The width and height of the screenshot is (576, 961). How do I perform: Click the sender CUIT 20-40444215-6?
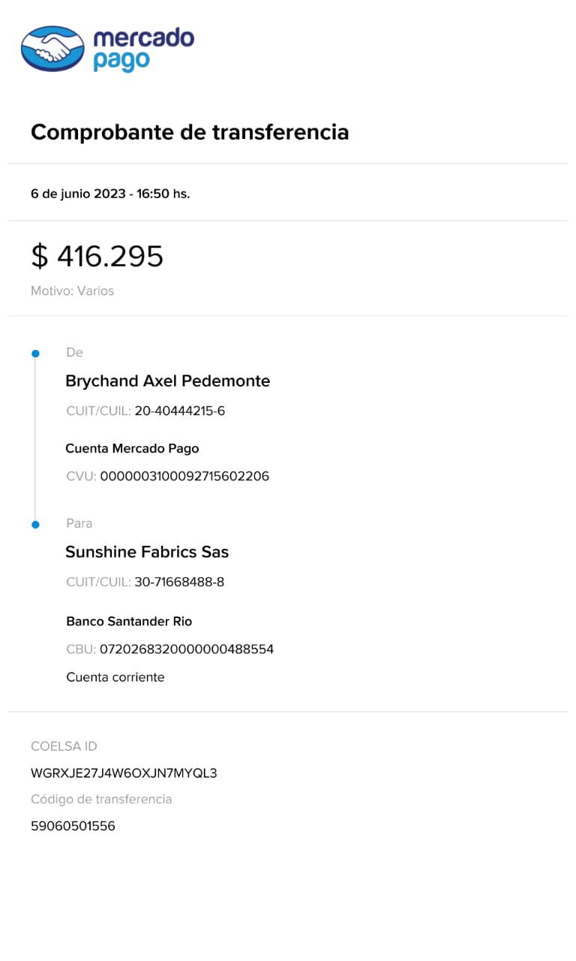[179, 411]
